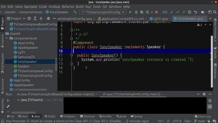Click the locate target icon in Project panel

(29, 18)
